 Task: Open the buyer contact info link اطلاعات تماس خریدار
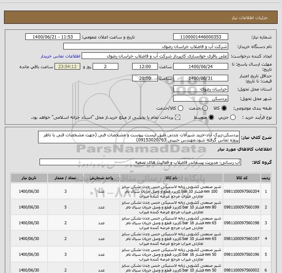click(60, 56)
